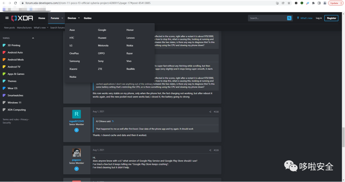Open the Terms and rules link

pos(11,120)
